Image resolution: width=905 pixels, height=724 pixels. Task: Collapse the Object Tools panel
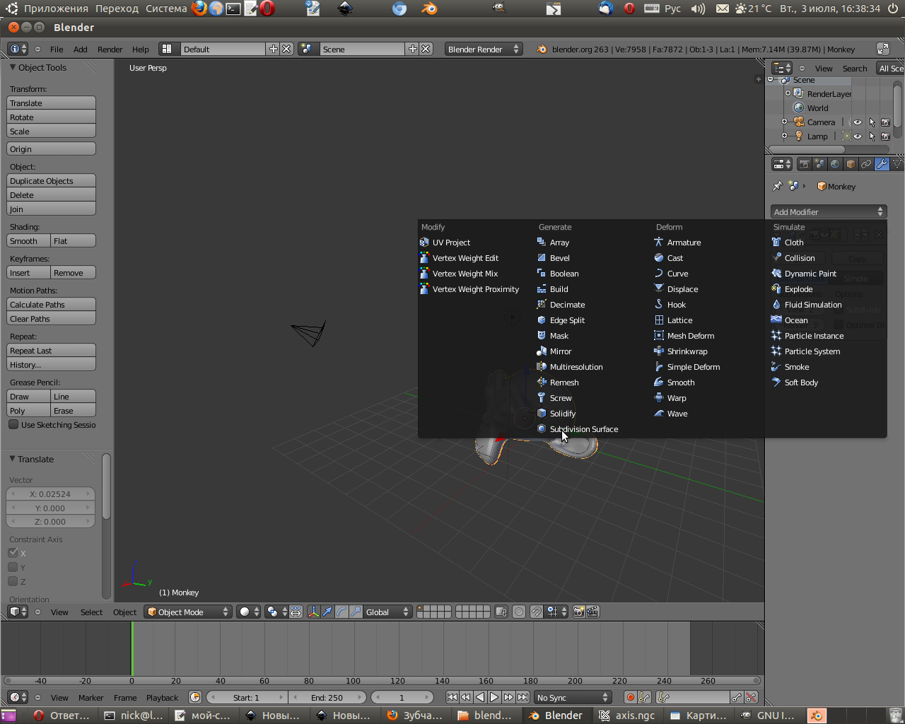coord(13,67)
